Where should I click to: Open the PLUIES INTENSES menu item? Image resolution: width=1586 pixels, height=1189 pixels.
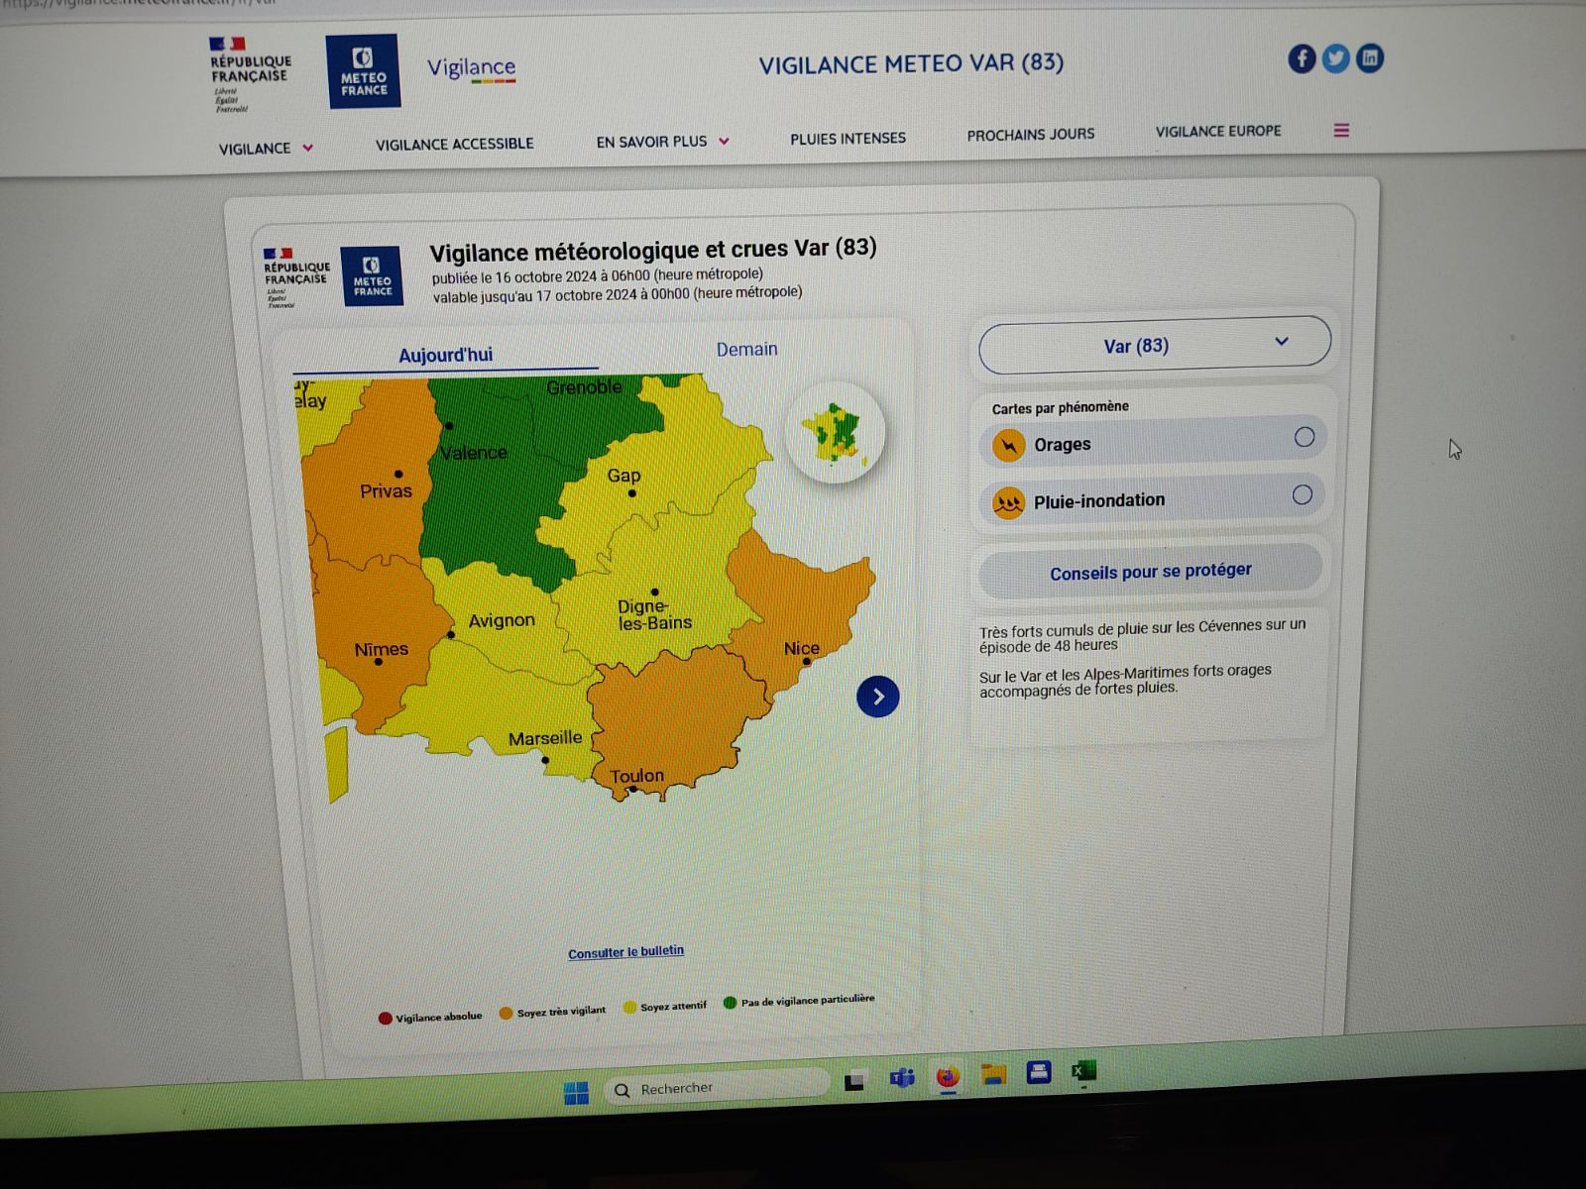coord(848,139)
